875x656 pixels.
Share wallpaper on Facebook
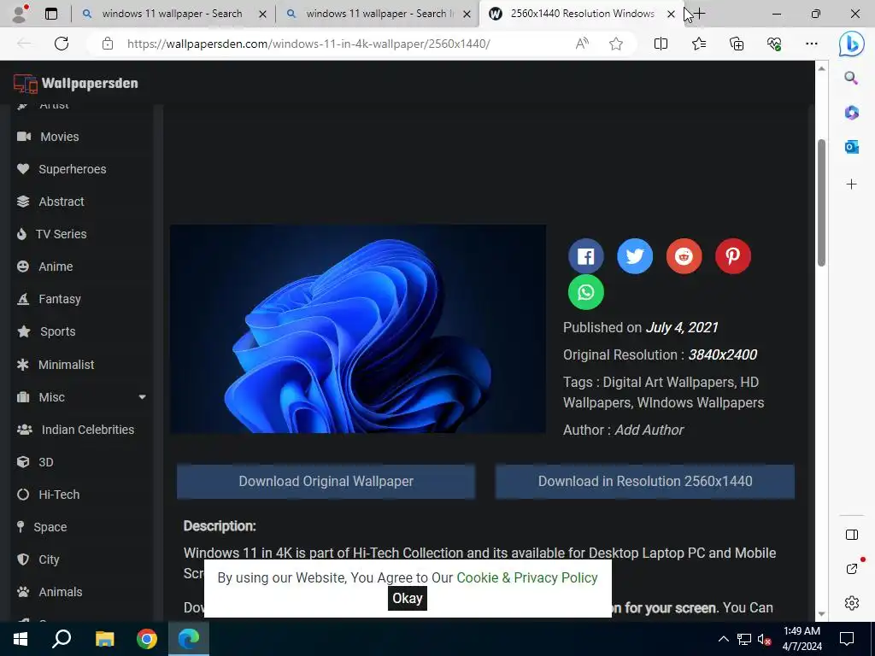coord(585,256)
